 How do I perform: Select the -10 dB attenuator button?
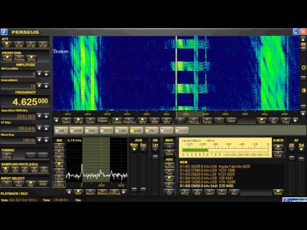[19, 45]
